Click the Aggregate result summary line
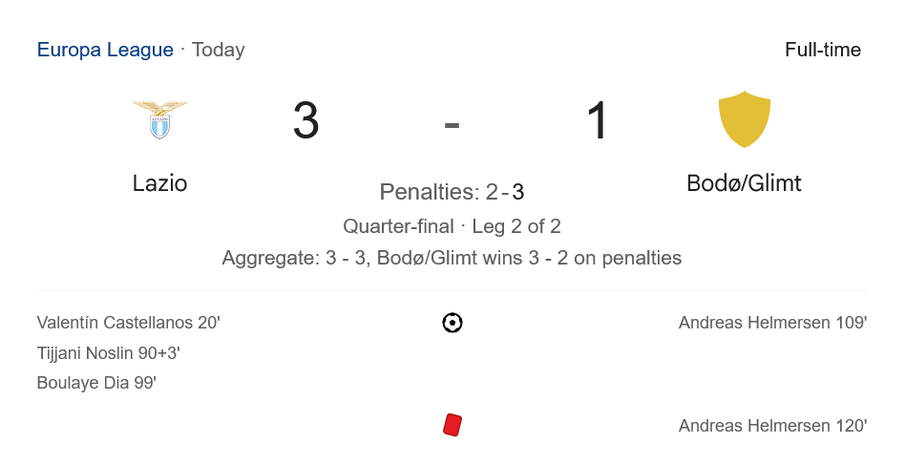This screenshot has width=905, height=465. tap(452, 258)
